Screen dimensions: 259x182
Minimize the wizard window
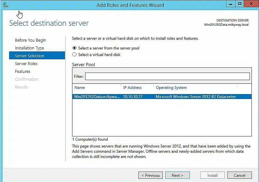pos(231,4)
